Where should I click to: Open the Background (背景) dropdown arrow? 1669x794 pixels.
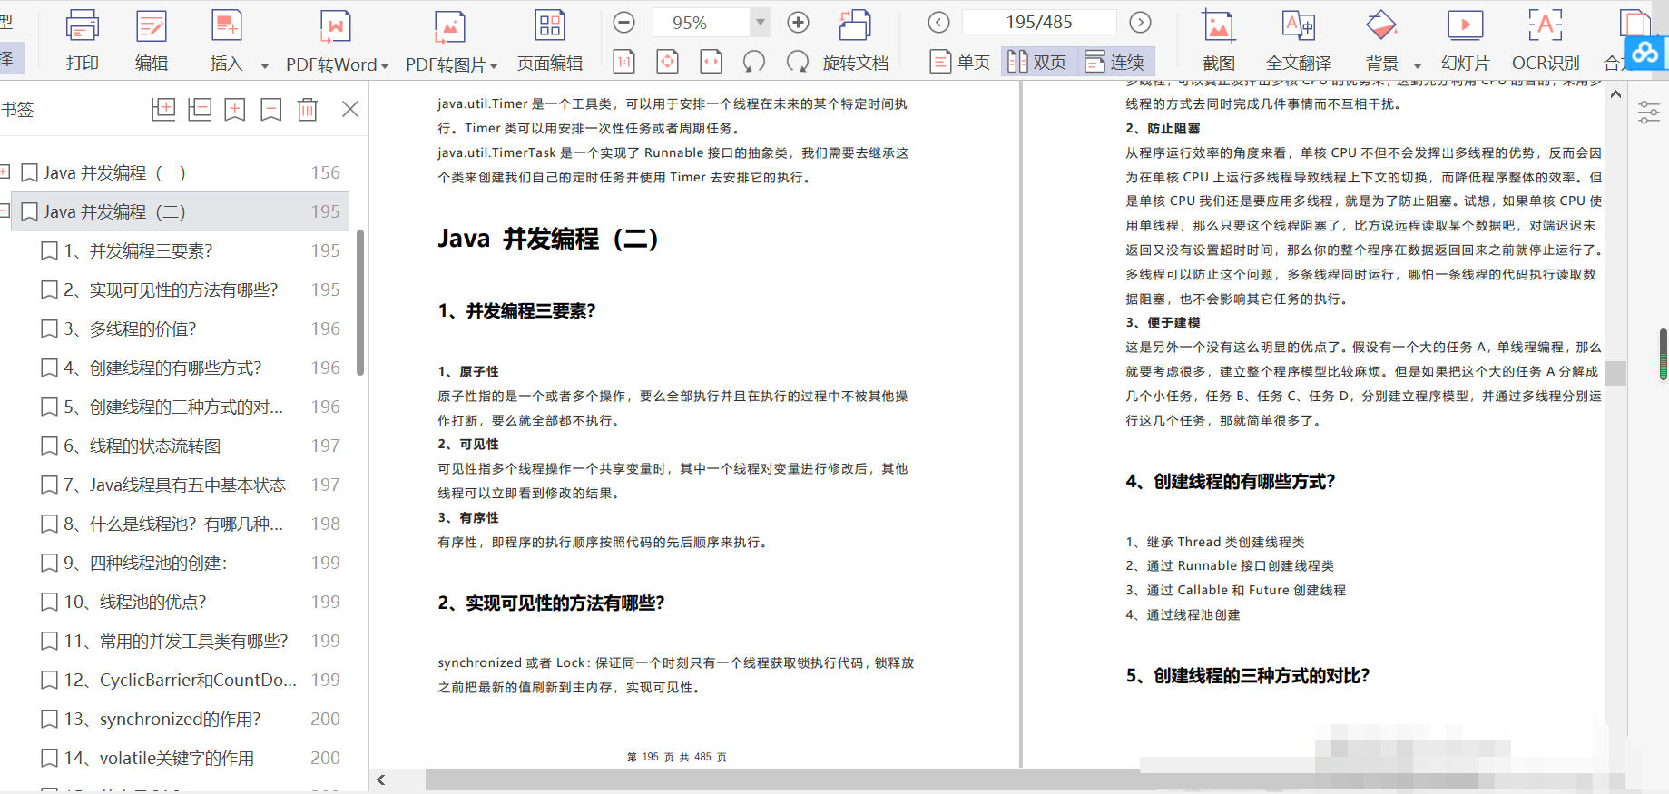coord(1418,65)
